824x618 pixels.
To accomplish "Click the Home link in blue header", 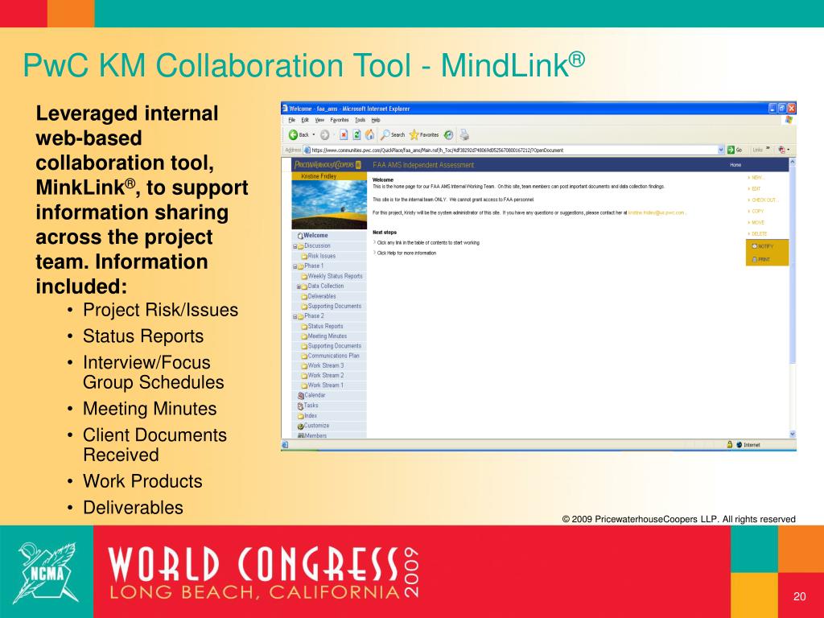I will pyautogui.click(x=735, y=165).
